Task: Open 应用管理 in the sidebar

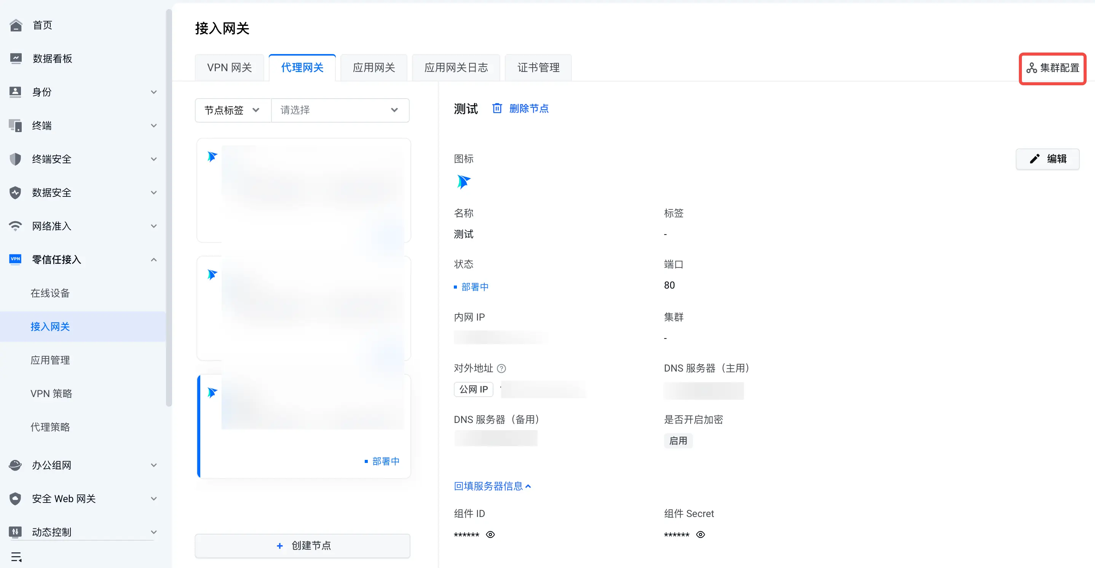Action: pos(50,360)
